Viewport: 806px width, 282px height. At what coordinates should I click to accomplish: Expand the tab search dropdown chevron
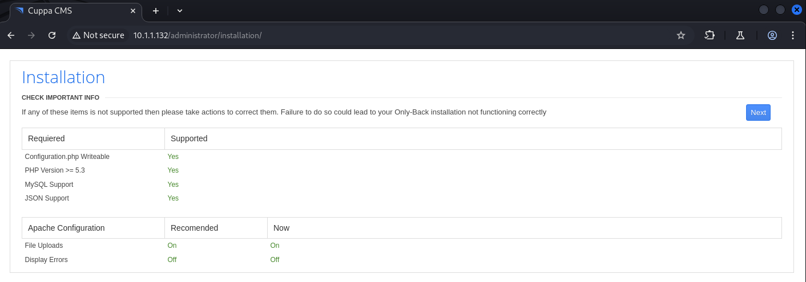point(179,10)
